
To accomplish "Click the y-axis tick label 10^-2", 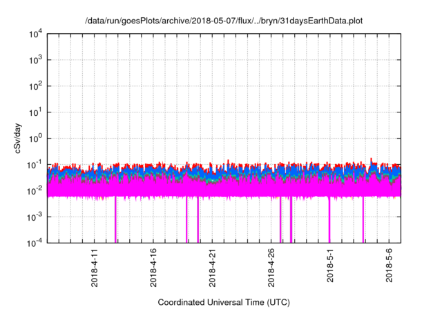I will 35,191.
